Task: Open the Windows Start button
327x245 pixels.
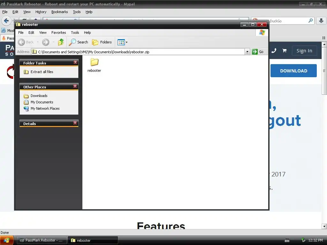Action: pos(7,240)
